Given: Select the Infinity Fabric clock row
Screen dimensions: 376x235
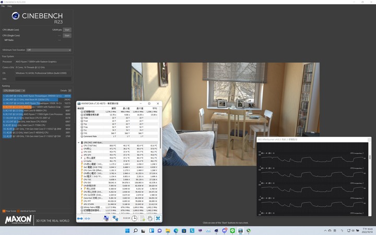Looking at the screenshot, I should [x=119, y=207].
